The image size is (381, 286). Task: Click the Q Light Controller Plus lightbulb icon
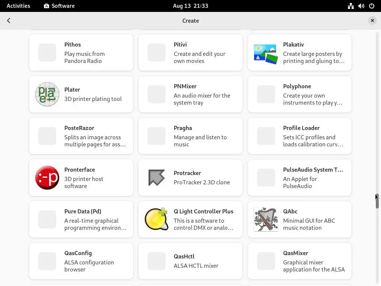coord(157,219)
